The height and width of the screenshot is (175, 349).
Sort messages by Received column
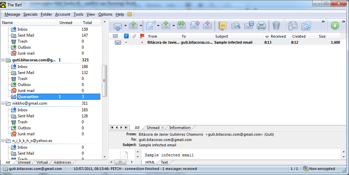pos(277,36)
